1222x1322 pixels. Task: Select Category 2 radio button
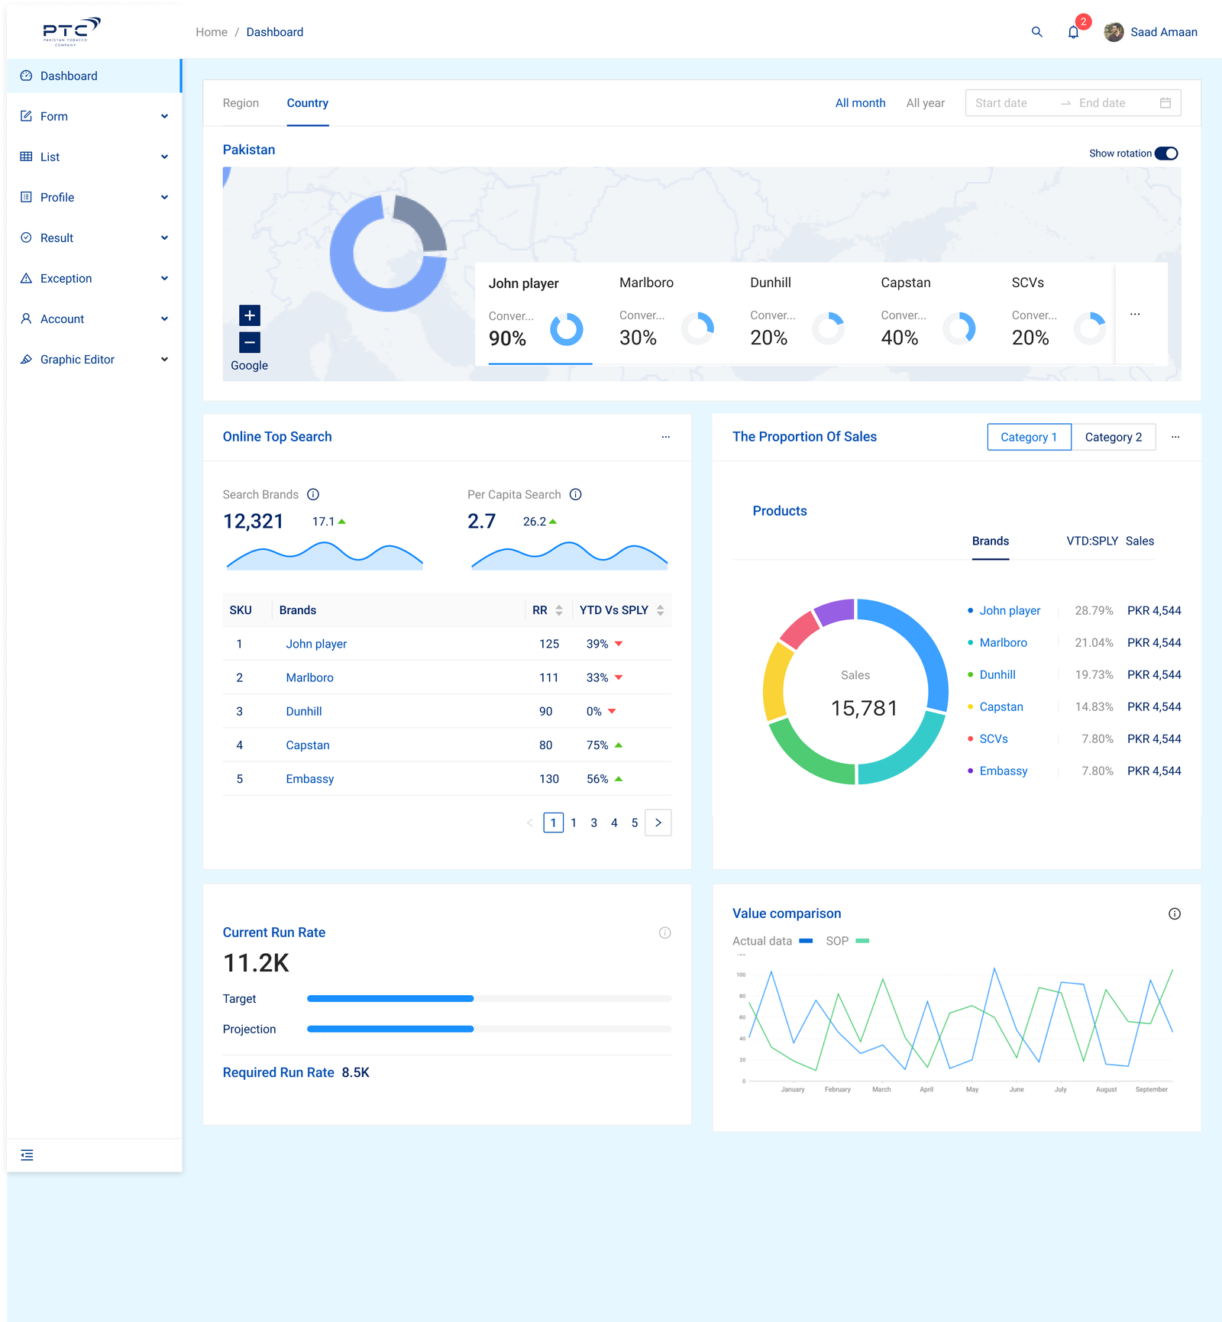pyautogui.click(x=1114, y=437)
